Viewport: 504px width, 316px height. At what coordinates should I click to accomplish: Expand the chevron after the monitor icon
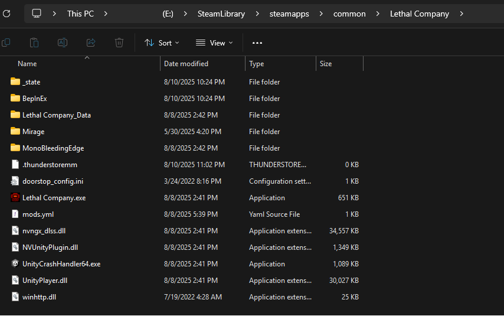point(54,14)
